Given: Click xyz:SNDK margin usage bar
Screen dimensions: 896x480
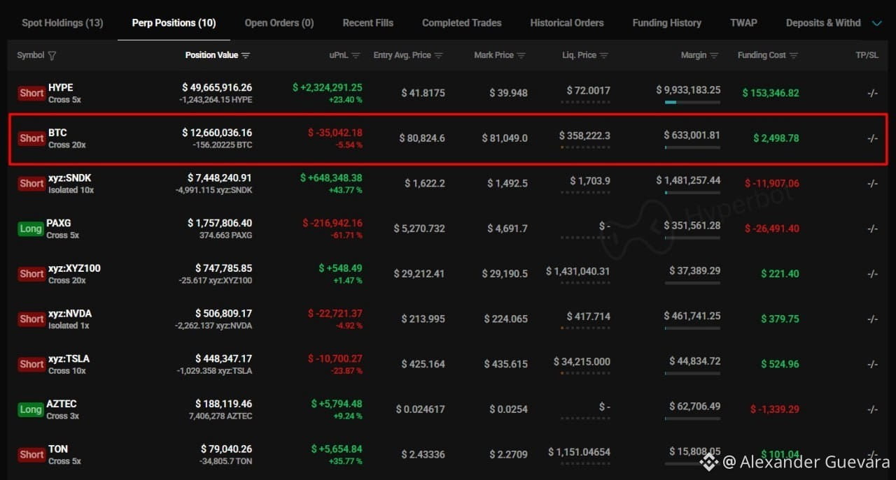Looking at the screenshot, I should tap(692, 192).
